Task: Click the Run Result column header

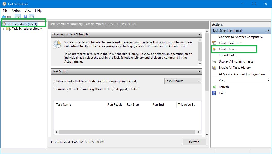Action: coord(115,105)
